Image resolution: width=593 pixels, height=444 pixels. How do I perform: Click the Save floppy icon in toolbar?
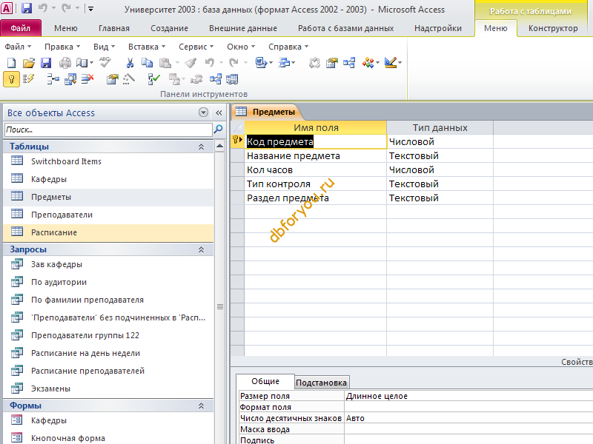(x=46, y=63)
